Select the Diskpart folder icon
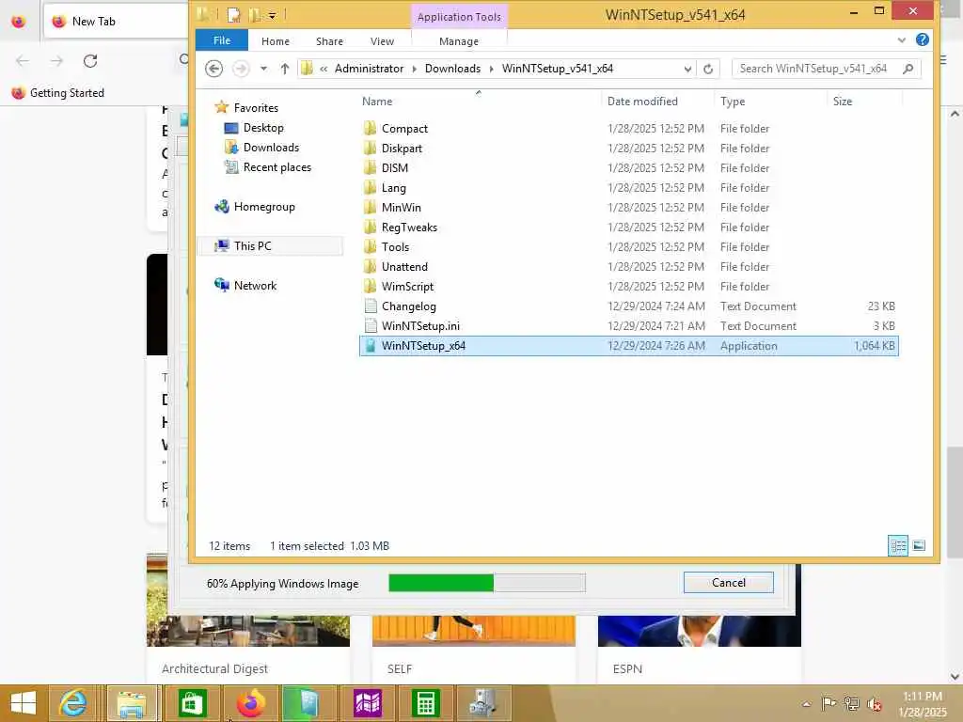Viewport: 963px width, 722px height. (x=370, y=148)
